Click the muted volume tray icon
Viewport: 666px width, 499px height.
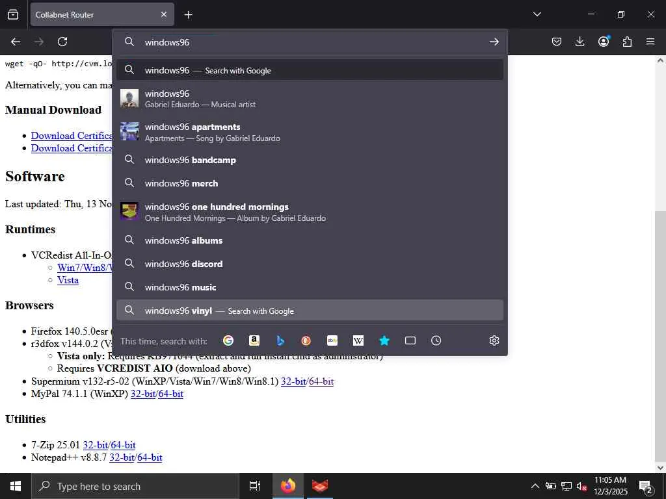point(581,486)
